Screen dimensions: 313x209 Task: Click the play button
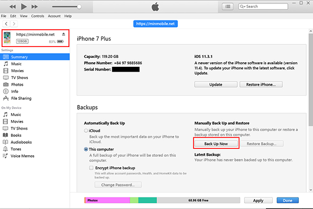[x=24, y=7]
